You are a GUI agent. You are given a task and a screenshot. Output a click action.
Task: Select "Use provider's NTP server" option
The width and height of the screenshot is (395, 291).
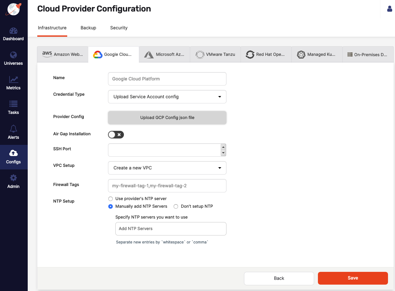pyautogui.click(x=111, y=198)
